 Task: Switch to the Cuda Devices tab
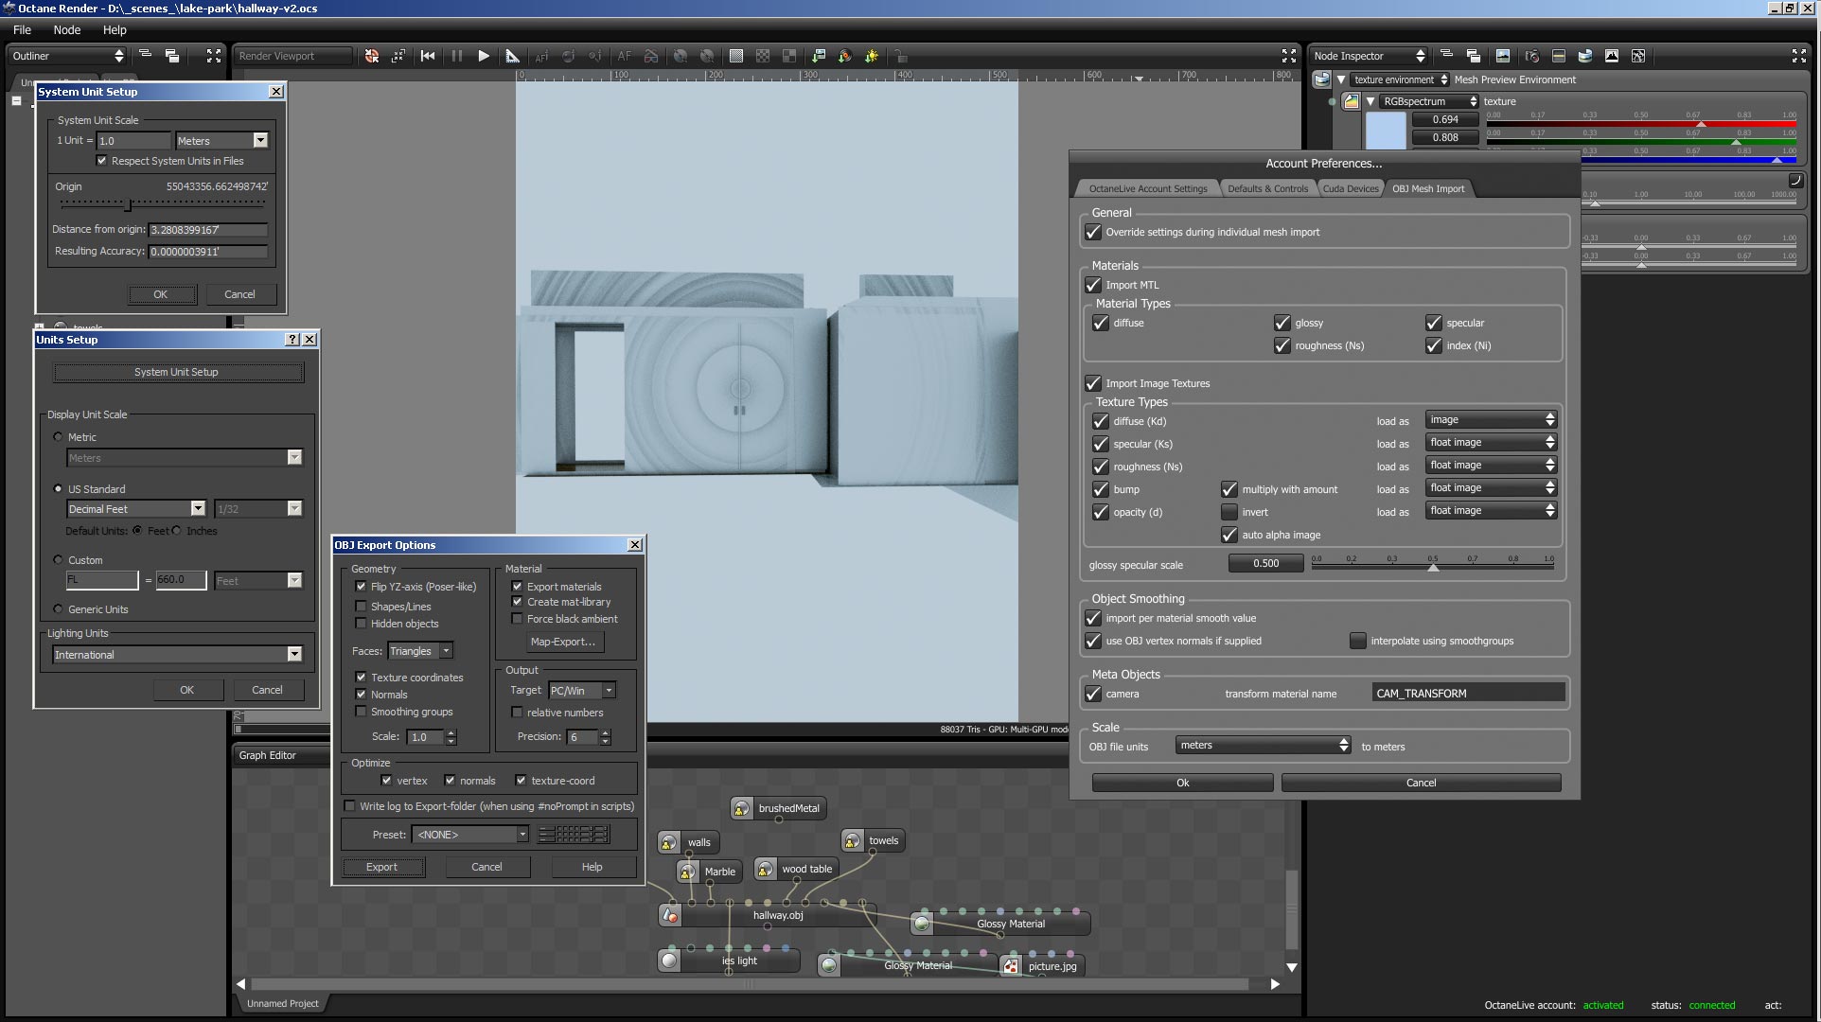[1350, 188]
